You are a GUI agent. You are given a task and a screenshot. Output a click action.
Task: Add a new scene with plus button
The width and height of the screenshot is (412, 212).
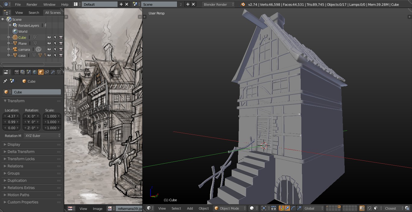[x=188, y=4]
